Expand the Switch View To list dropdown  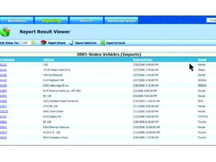33,43
